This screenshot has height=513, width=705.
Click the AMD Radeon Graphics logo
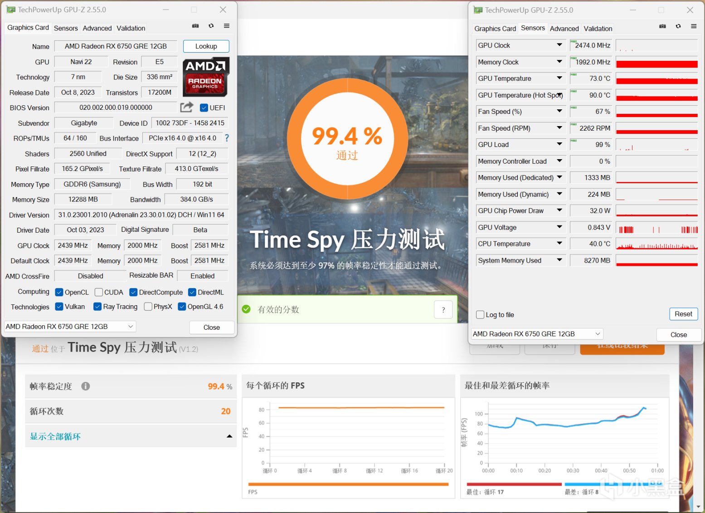tap(206, 77)
